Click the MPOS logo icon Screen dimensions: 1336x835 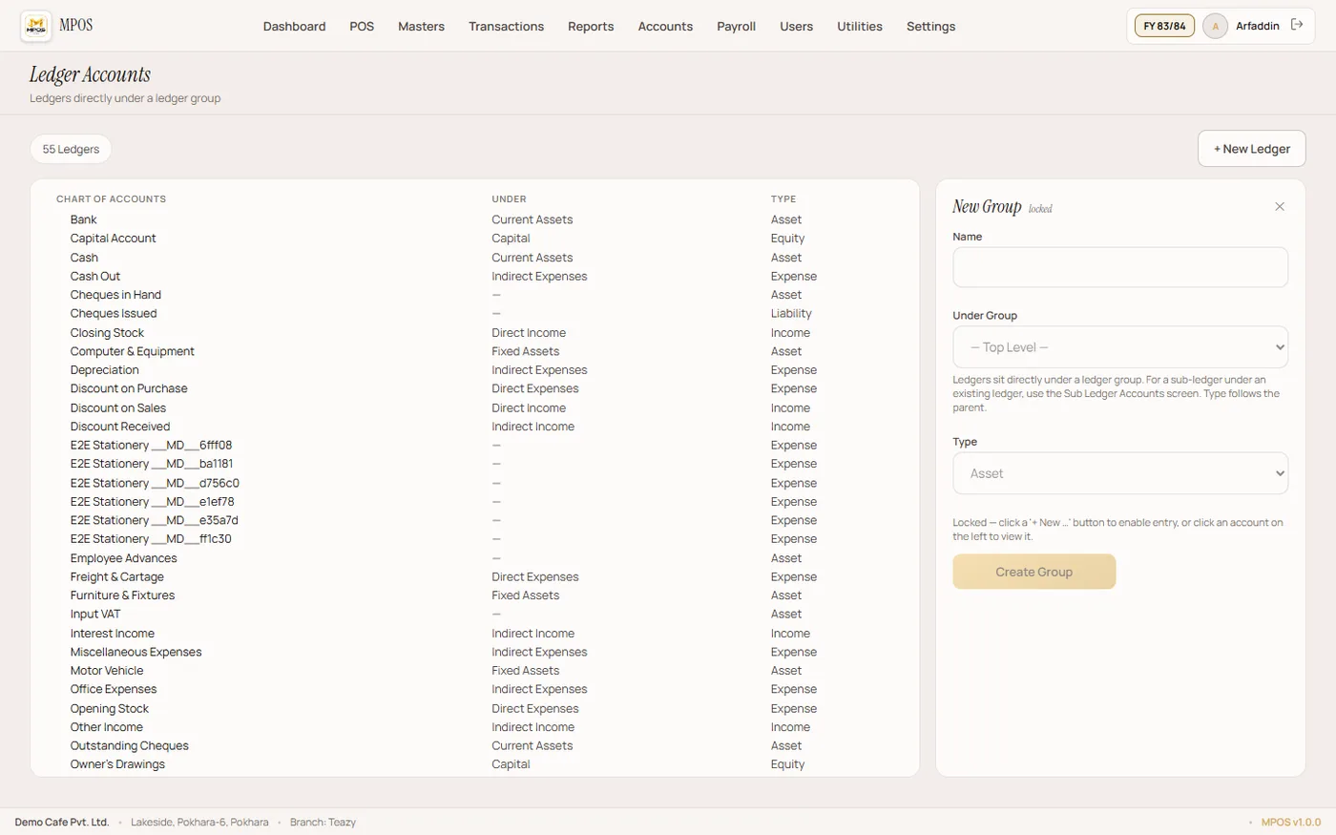[x=36, y=26]
